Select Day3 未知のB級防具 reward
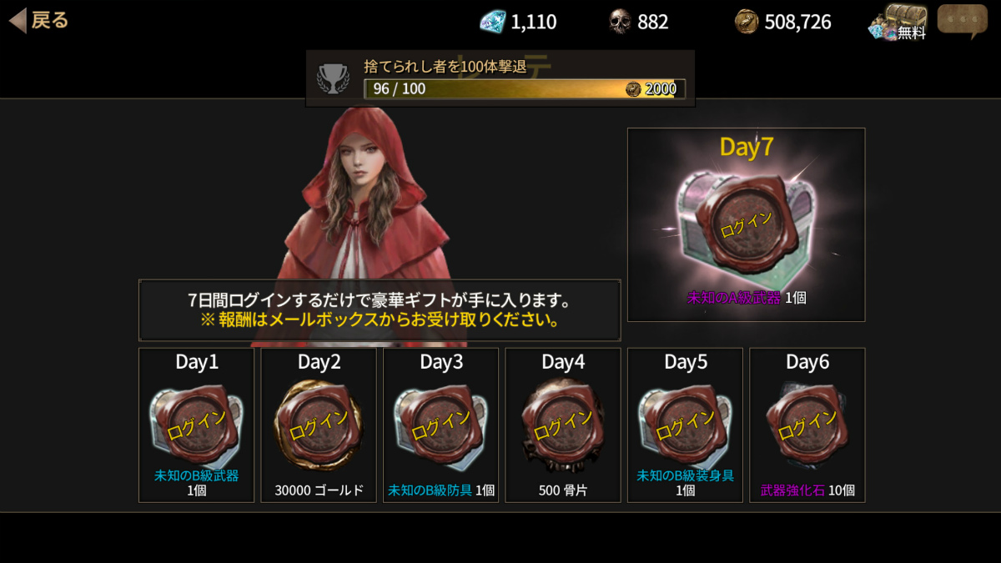The image size is (1001, 563). click(440, 425)
